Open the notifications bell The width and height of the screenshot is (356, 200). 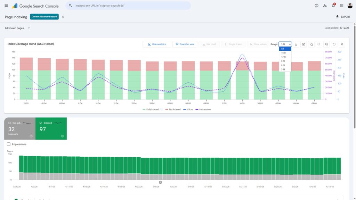333,6
